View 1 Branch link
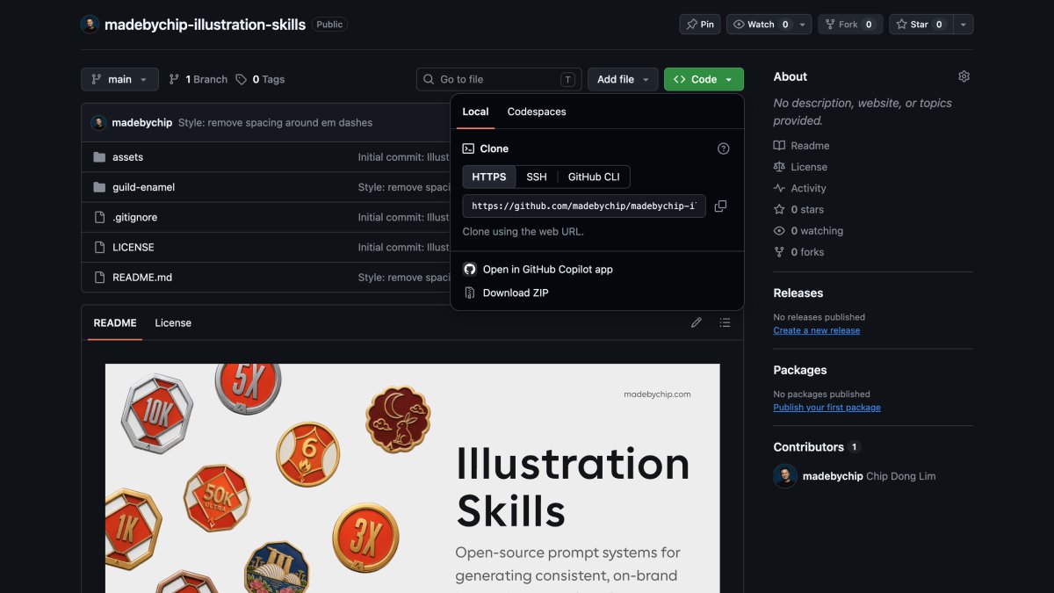Viewport: 1054px width, 593px height. (199, 79)
